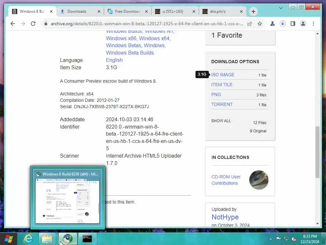The image size is (326, 245).
Task: Click the scrollbar up arrow
Action: coord(317,33)
